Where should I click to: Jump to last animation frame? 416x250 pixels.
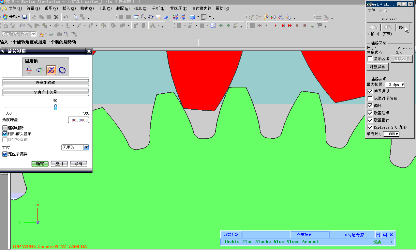click(290, 25)
